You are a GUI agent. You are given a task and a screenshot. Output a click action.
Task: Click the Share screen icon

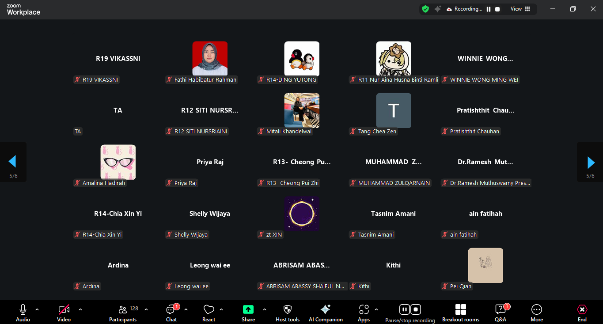click(248, 310)
